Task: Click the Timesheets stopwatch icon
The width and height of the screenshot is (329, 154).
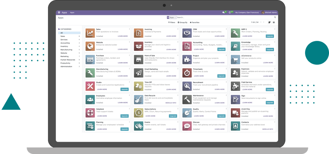Action: coord(187,73)
